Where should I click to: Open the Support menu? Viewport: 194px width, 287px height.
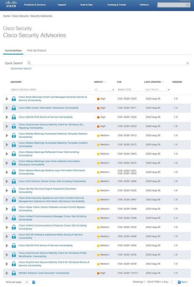[62, 5]
